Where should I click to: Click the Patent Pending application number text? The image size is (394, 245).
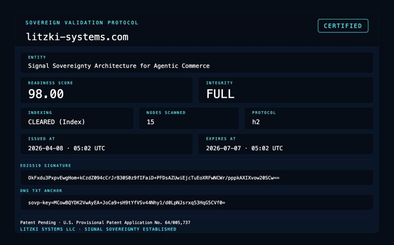point(105,223)
